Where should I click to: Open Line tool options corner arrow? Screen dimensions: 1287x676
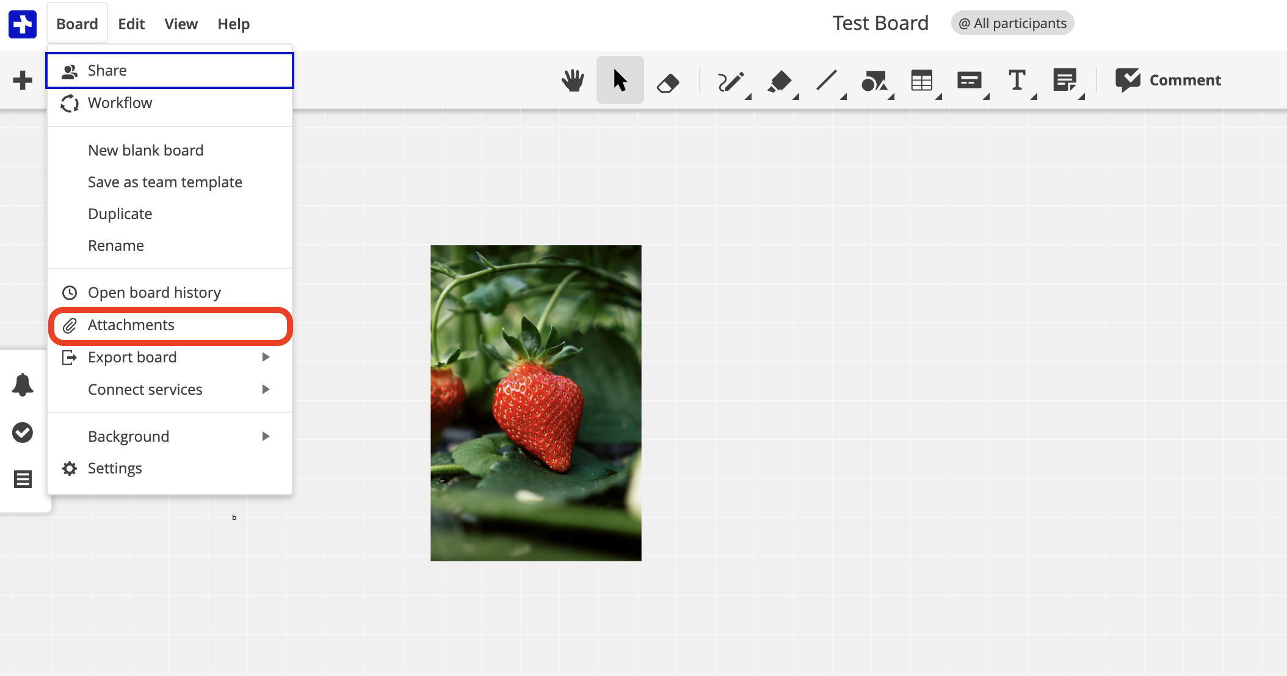tap(843, 96)
